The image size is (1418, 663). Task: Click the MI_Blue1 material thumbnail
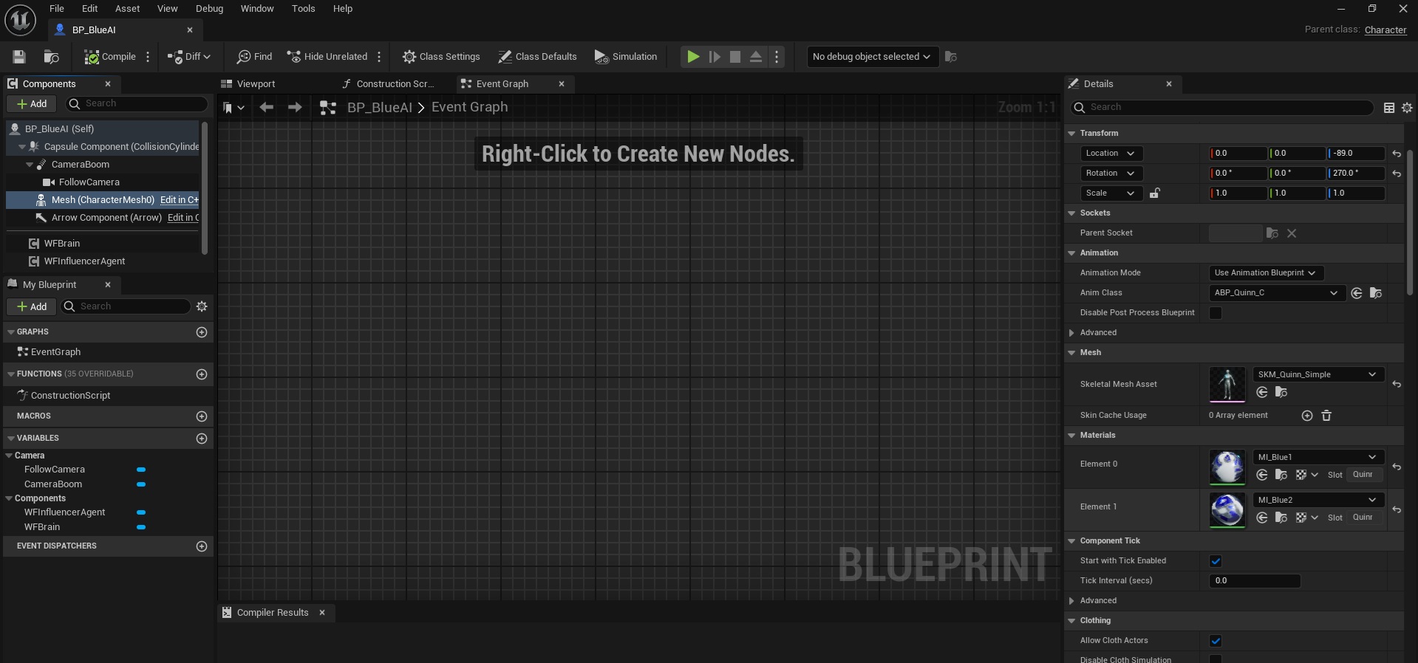coord(1227,467)
